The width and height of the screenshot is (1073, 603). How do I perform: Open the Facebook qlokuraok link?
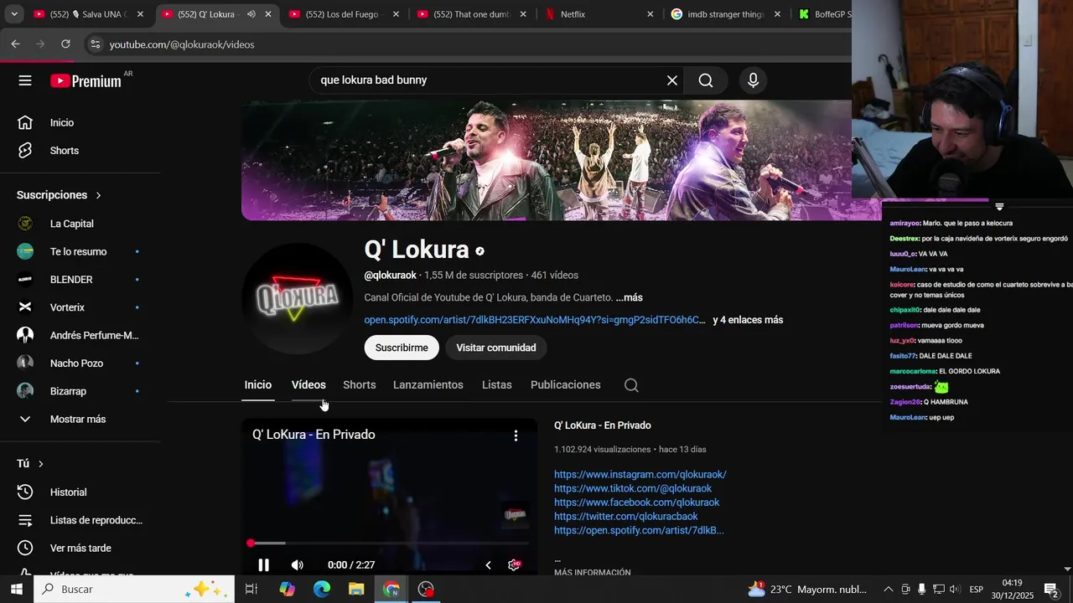click(x=637, y=502)
